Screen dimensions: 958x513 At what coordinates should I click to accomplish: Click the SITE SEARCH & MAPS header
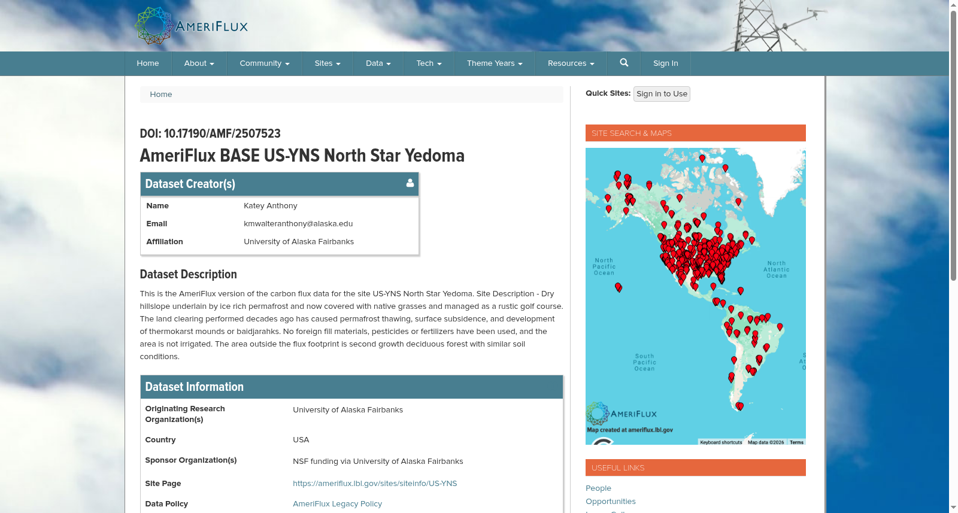696,133
